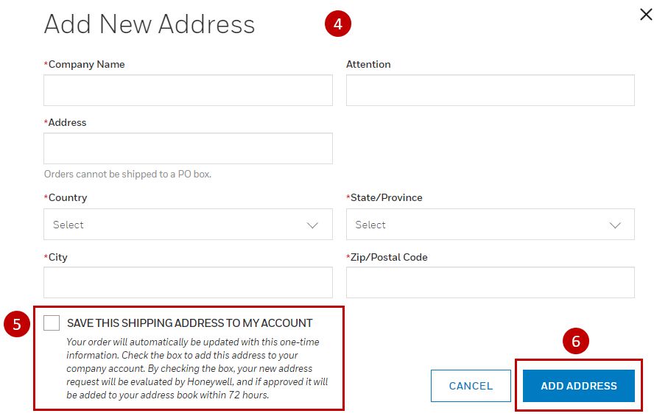Click the Attention text field

click(x=490, y=91)
